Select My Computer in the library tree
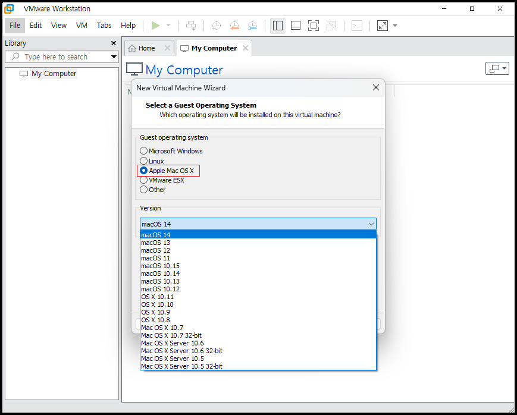 [x=54, y=74]
